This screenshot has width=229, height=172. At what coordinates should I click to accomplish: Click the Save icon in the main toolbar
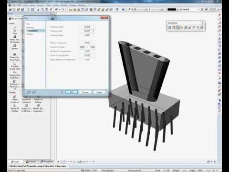[x=22, y=10]
